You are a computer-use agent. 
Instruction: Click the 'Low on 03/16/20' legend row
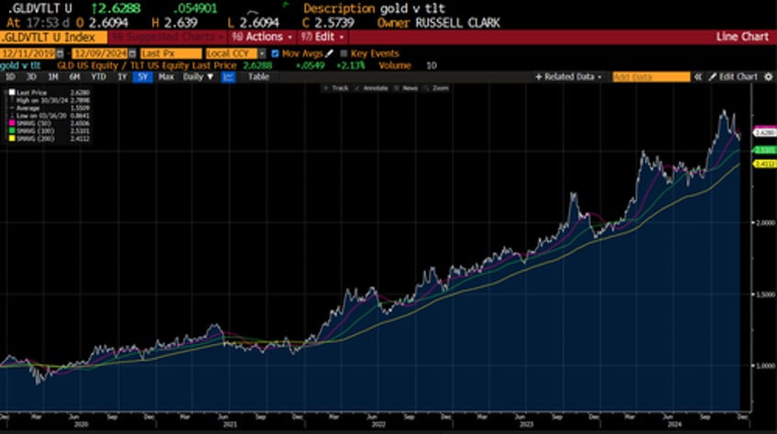(x=52, y=115)
